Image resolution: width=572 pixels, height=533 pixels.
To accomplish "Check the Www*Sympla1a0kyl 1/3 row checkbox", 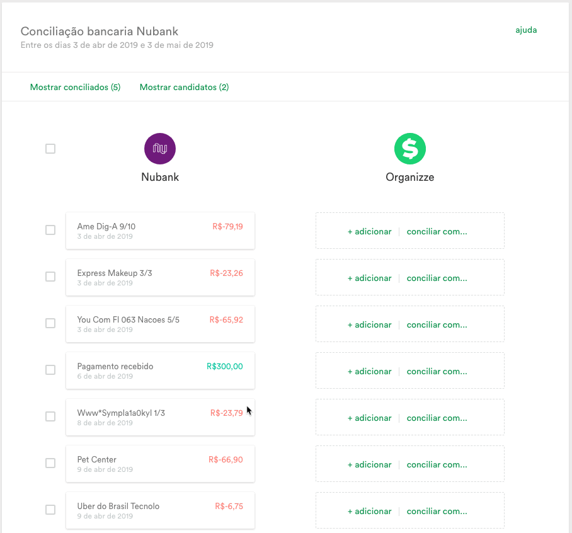I will point(50,416).
